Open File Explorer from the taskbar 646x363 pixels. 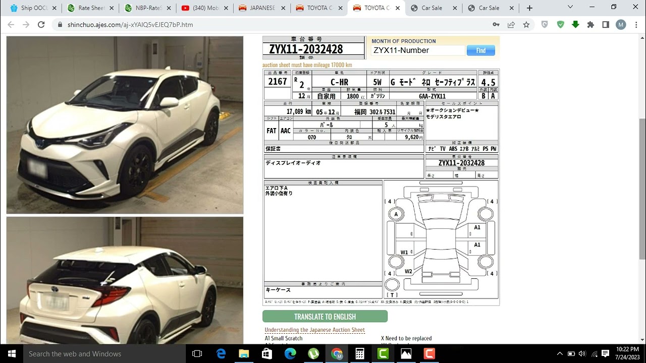[244, 354]
